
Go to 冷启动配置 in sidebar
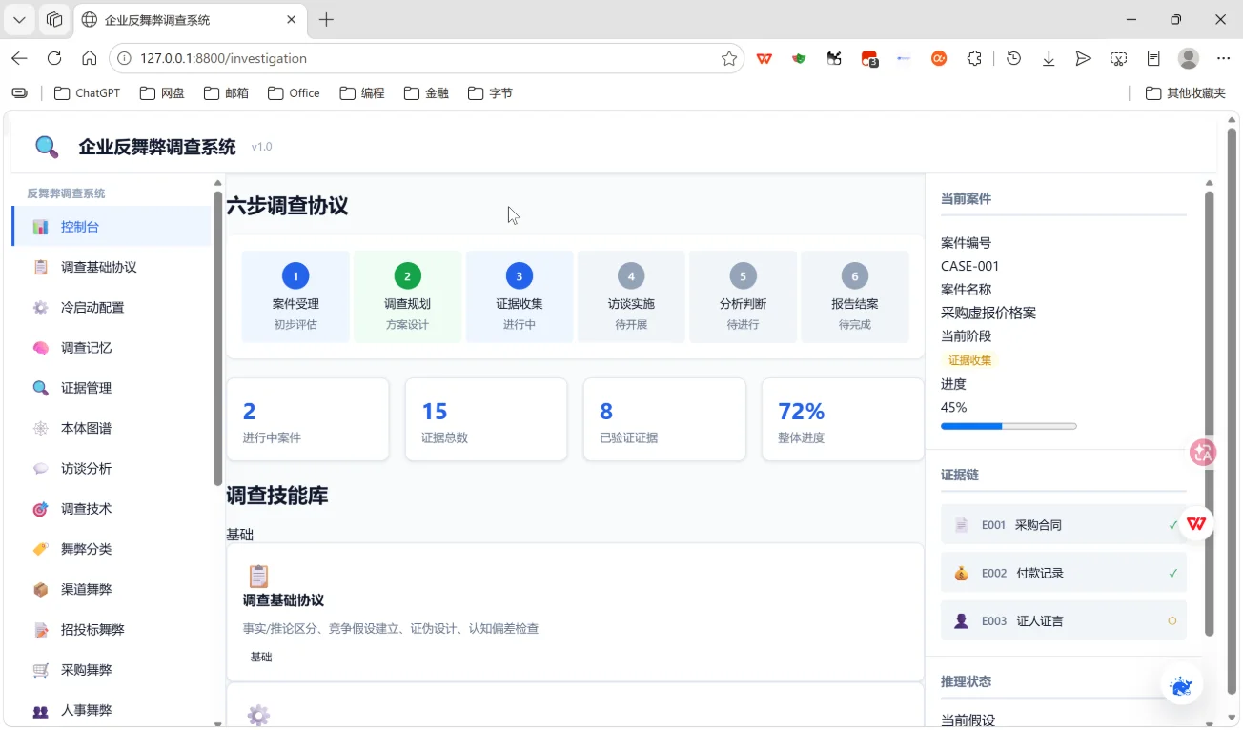pyautogui.click(x=112, y=308)
